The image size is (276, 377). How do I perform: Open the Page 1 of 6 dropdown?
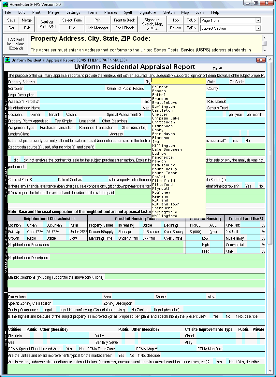pyautogui.click(x=258, y=21)
